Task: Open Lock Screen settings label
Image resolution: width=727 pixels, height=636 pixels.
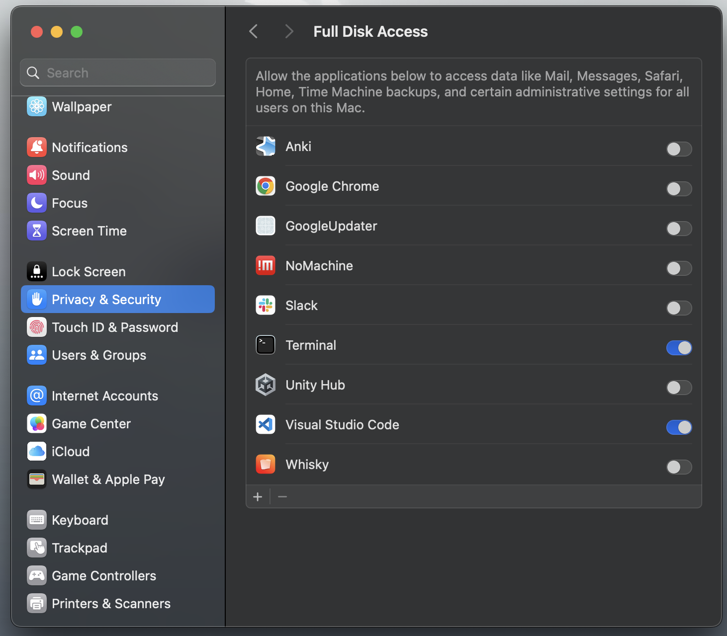Action: click(89, 271)
